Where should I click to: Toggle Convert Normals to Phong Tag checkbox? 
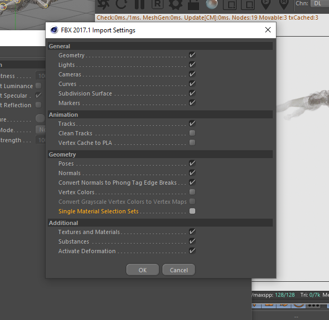pos(192,182)
